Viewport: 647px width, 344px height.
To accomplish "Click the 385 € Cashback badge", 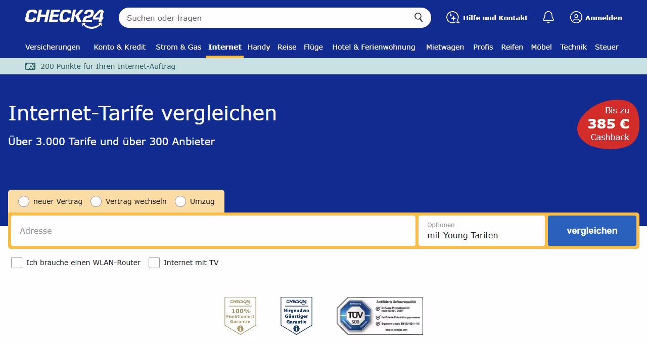I will click(609, 124).
